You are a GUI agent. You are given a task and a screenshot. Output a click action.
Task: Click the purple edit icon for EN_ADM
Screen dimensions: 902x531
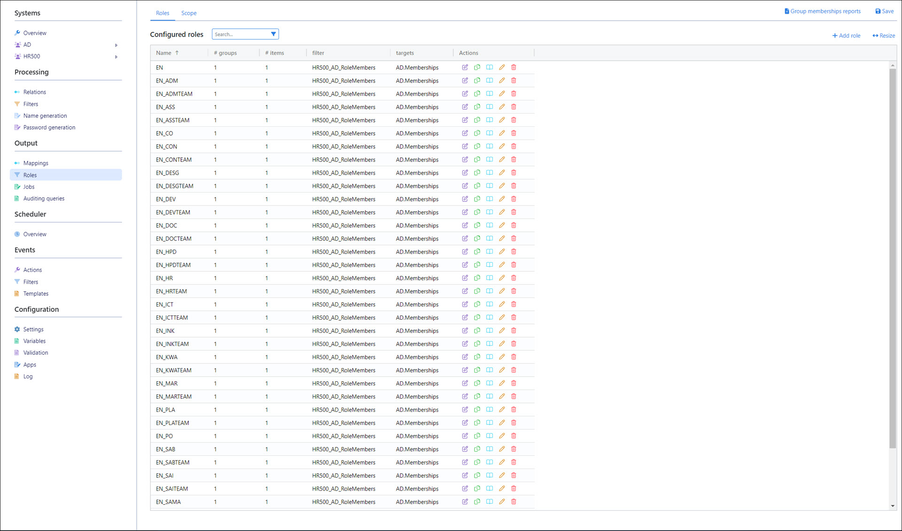pyautogui.click(x=465, y=80)
